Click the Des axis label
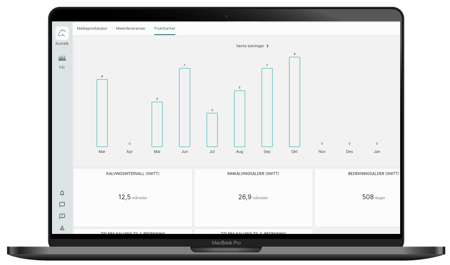This screenshot has height=265, width=450. [349, 152]
